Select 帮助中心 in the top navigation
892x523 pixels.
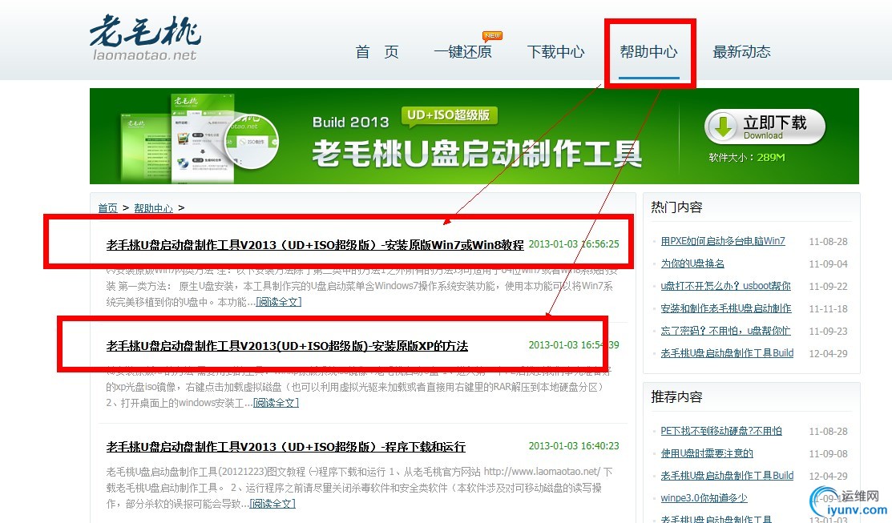click(x=648, y=52)
